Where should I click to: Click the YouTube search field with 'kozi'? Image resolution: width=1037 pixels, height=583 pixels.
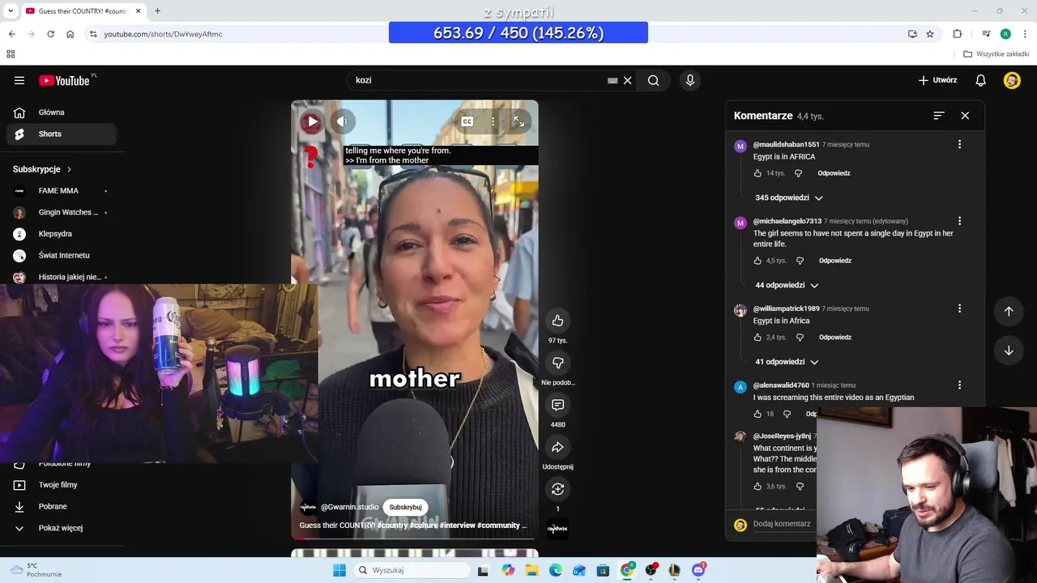click(478, 80)
